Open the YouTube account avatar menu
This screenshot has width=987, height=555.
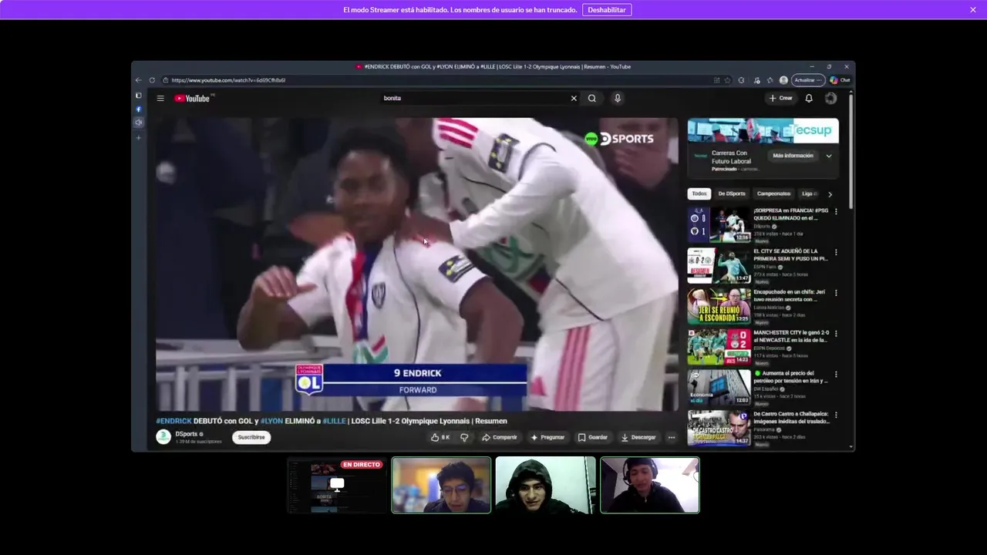[x=830, y=98]
